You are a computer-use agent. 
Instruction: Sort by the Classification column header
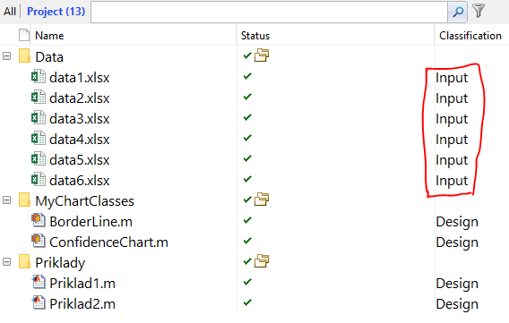pyautogui.click(x=470, y=36)
